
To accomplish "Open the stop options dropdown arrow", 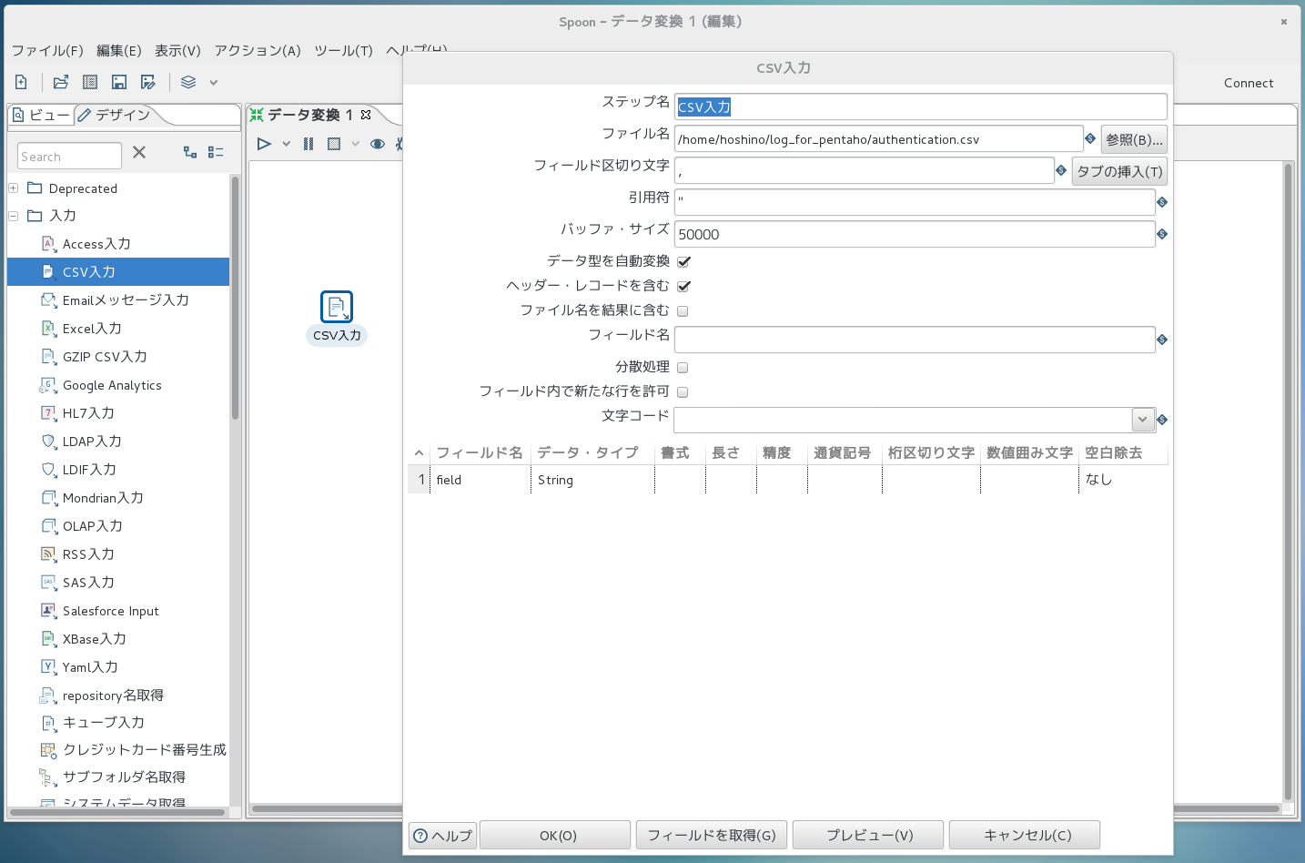I will (356, 144).
